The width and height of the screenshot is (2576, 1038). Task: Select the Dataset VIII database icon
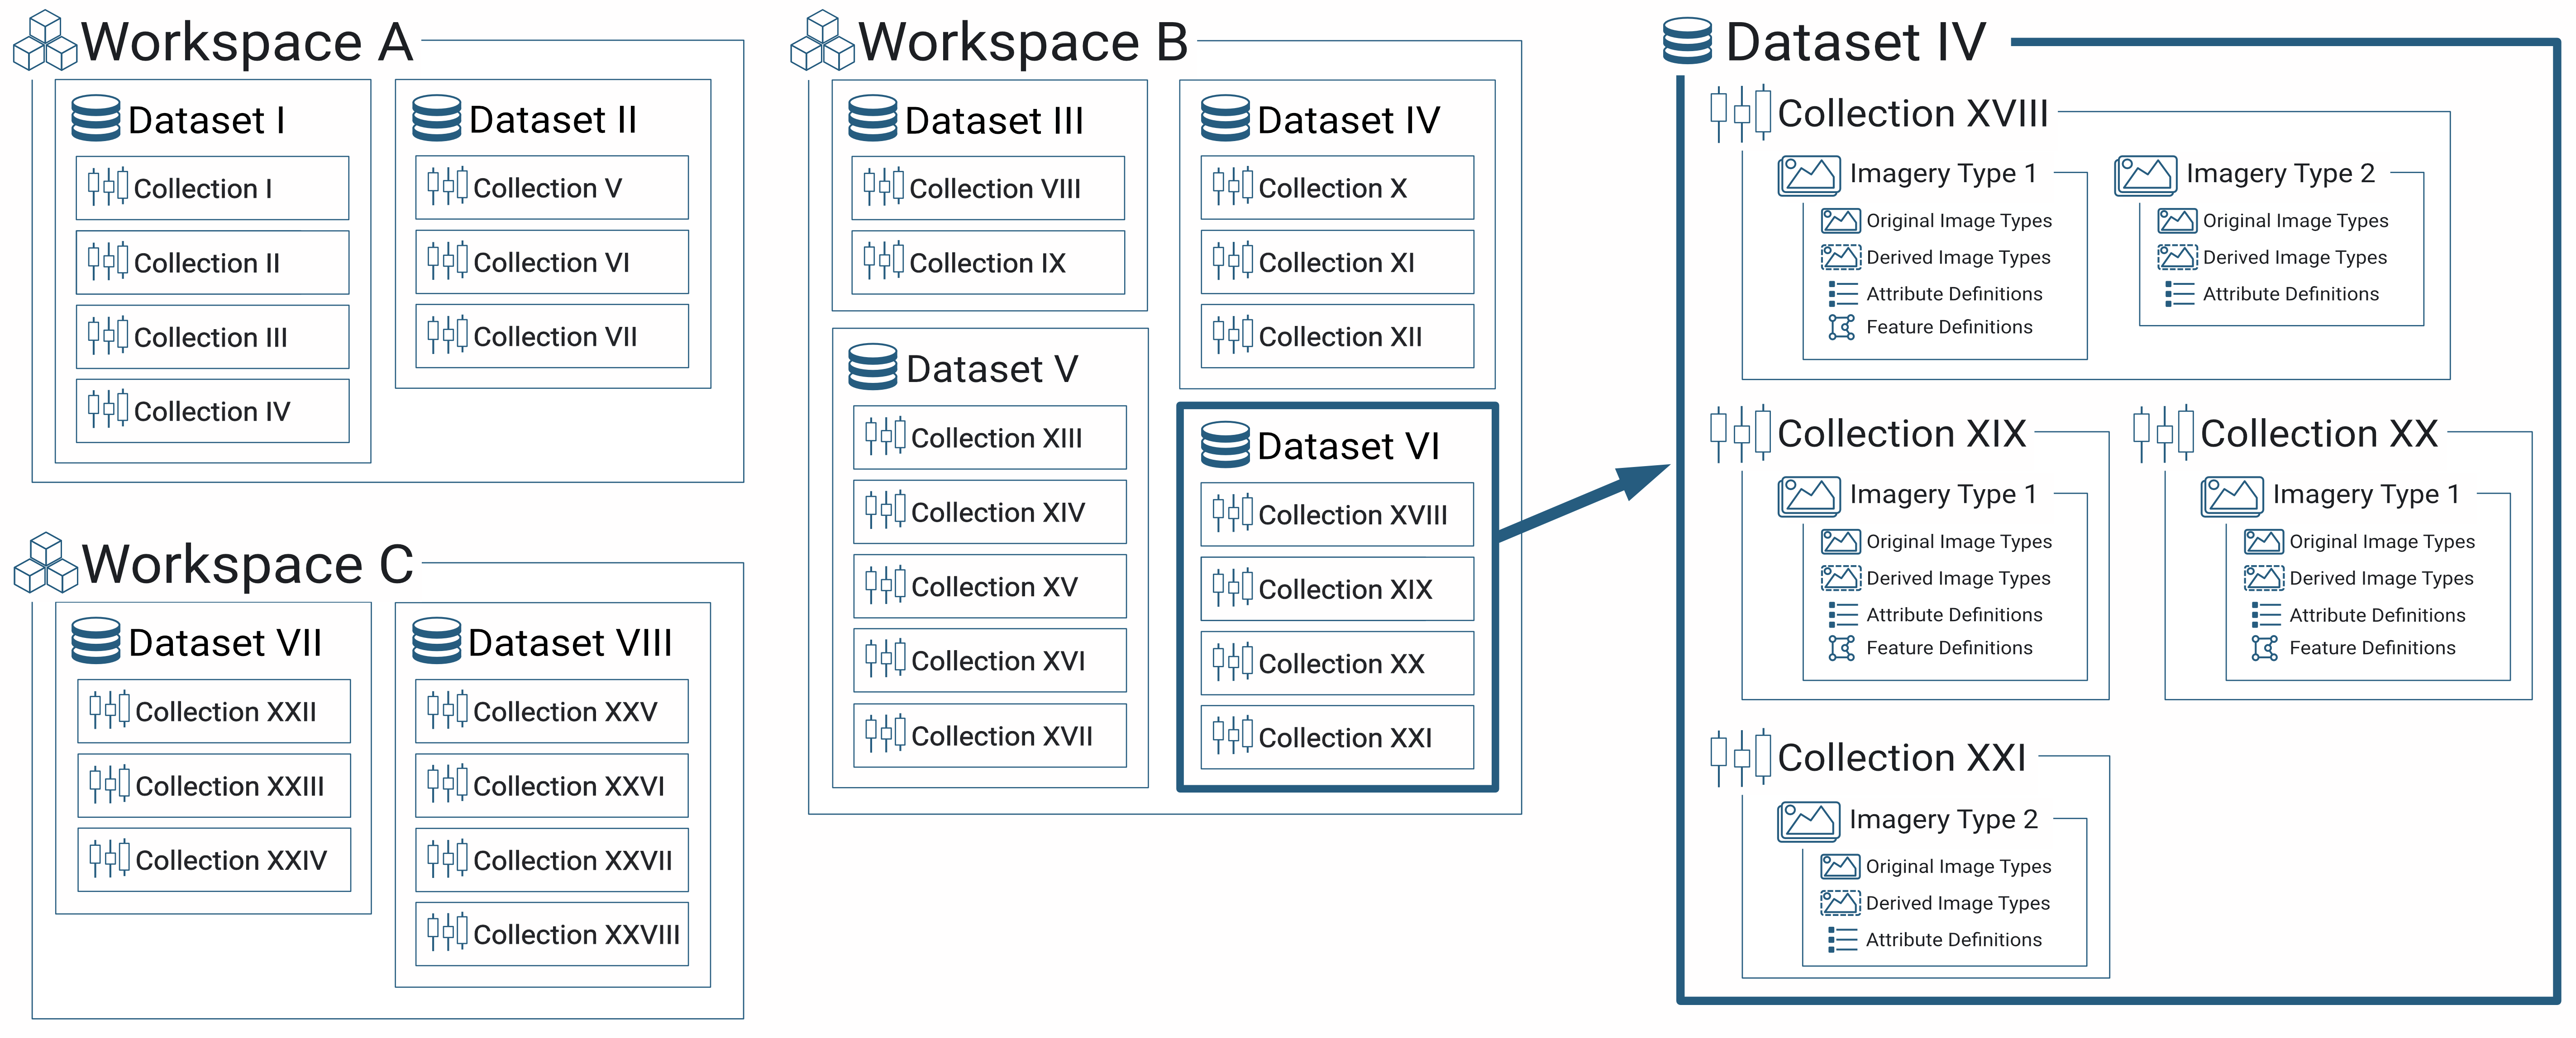coord(437,640)
